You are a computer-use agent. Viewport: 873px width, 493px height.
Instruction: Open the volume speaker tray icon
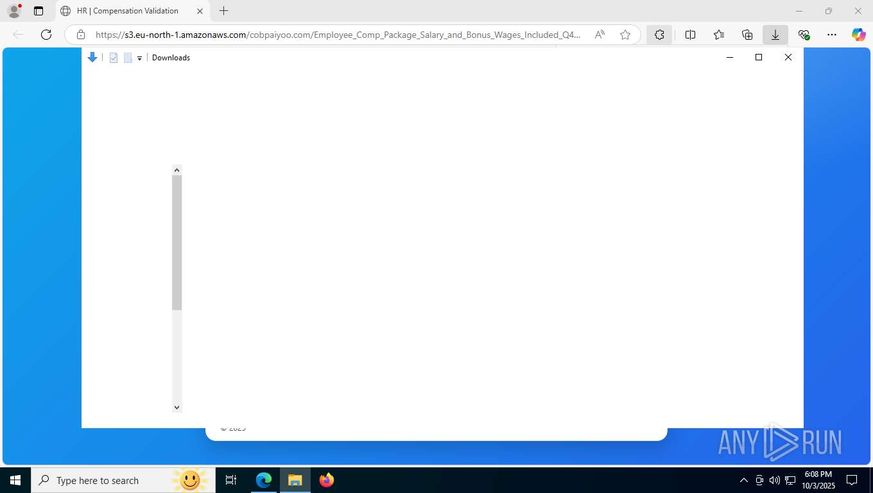[774, 480]
